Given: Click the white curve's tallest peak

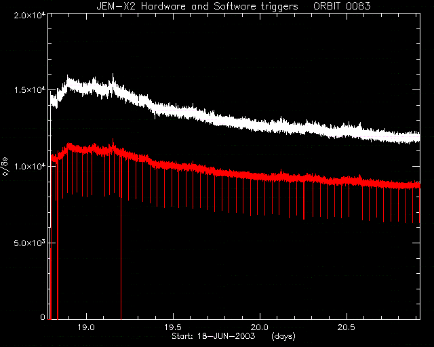Looking at the screenshot, I should [x=113, y=75].
